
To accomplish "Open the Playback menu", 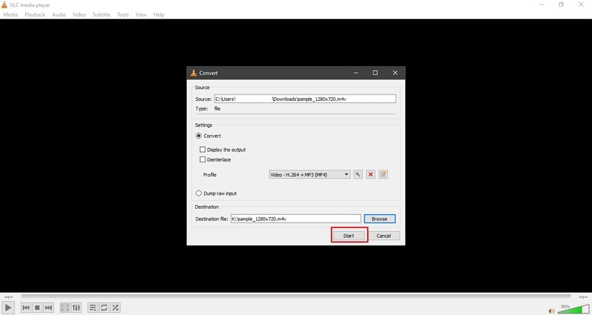I will (35, 15).
